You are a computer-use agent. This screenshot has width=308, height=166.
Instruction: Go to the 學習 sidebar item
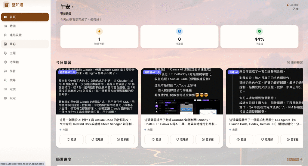coord(25,71)
